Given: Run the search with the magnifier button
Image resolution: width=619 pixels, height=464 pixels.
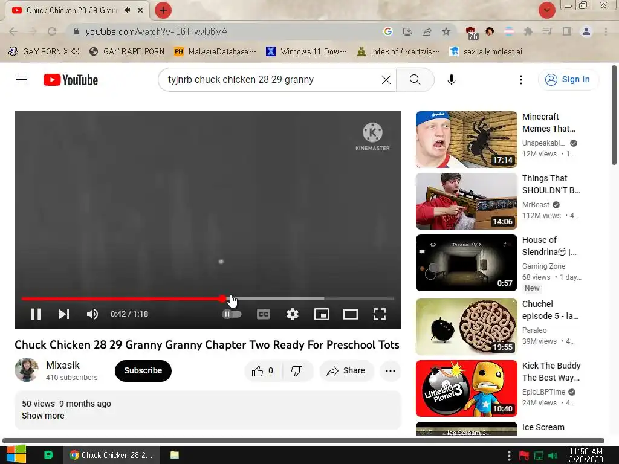Looking at the screenshot, I should (415, 80).
